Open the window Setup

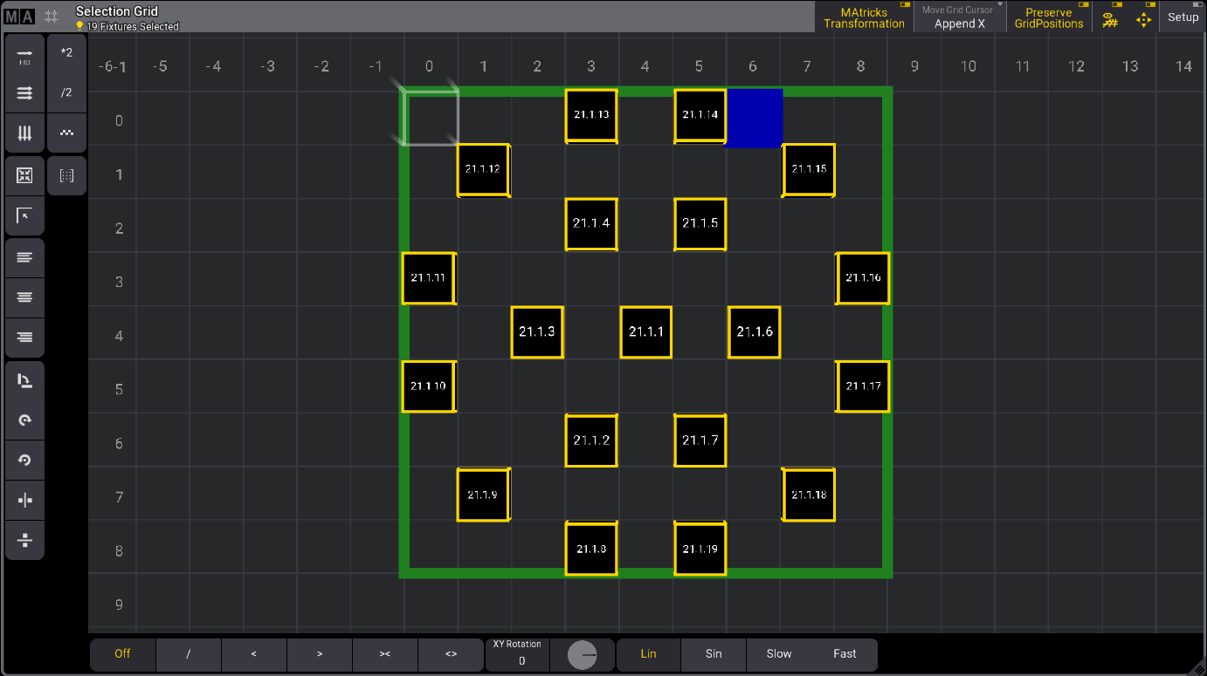pyautogui.click(x=1183, y=17)
